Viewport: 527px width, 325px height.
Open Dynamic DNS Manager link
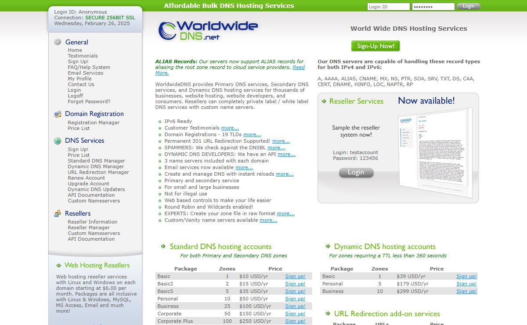[96, 166]
